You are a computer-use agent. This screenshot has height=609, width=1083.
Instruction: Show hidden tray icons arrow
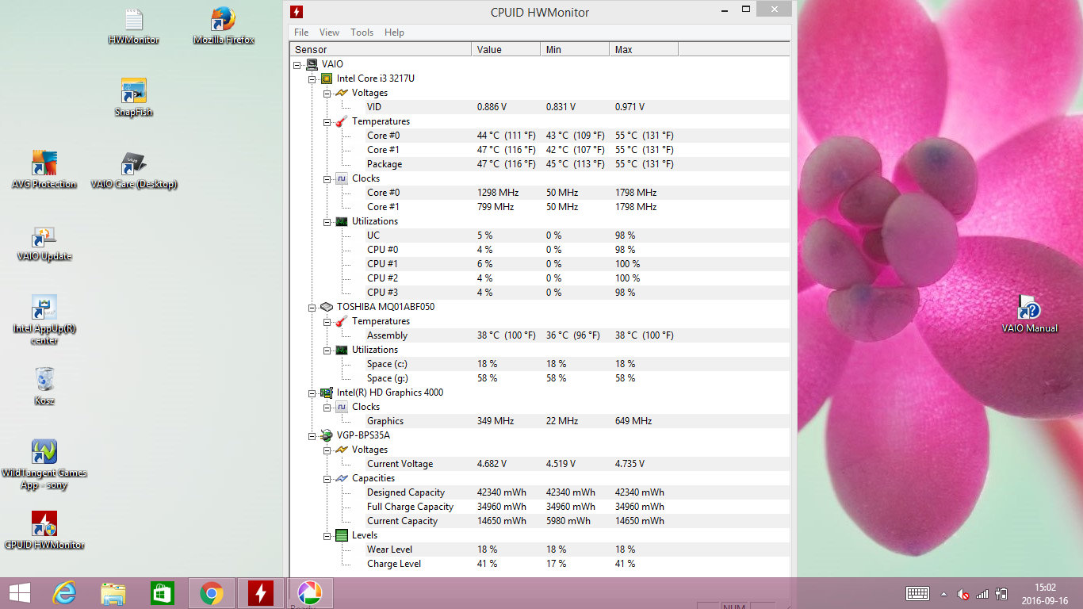tap(943, 594)
